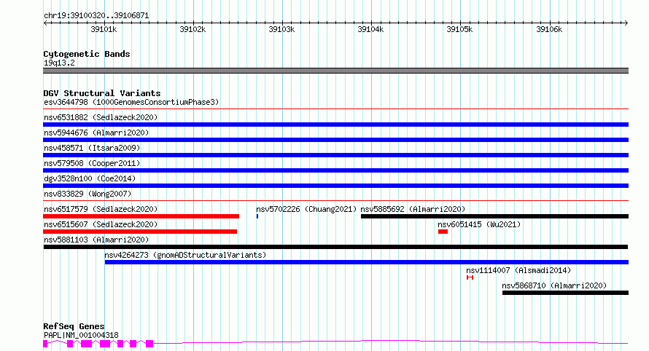Click the gray 19q13.2 cytogenetic band bar
This screenshot has height=351, width=649.
coord(335,71)
